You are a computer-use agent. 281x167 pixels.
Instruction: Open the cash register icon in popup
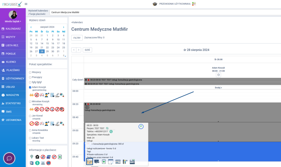[132, 162]
